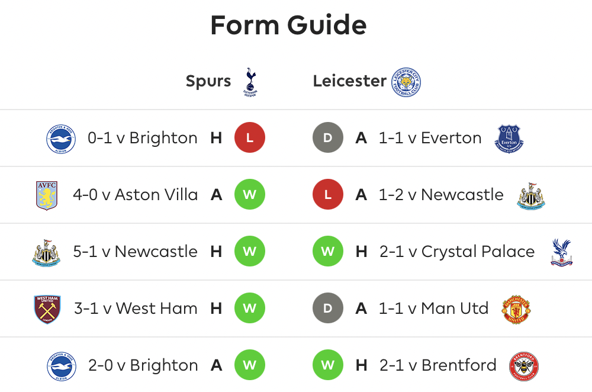Open the 1-1 v Man Utd result

[434, 309]
